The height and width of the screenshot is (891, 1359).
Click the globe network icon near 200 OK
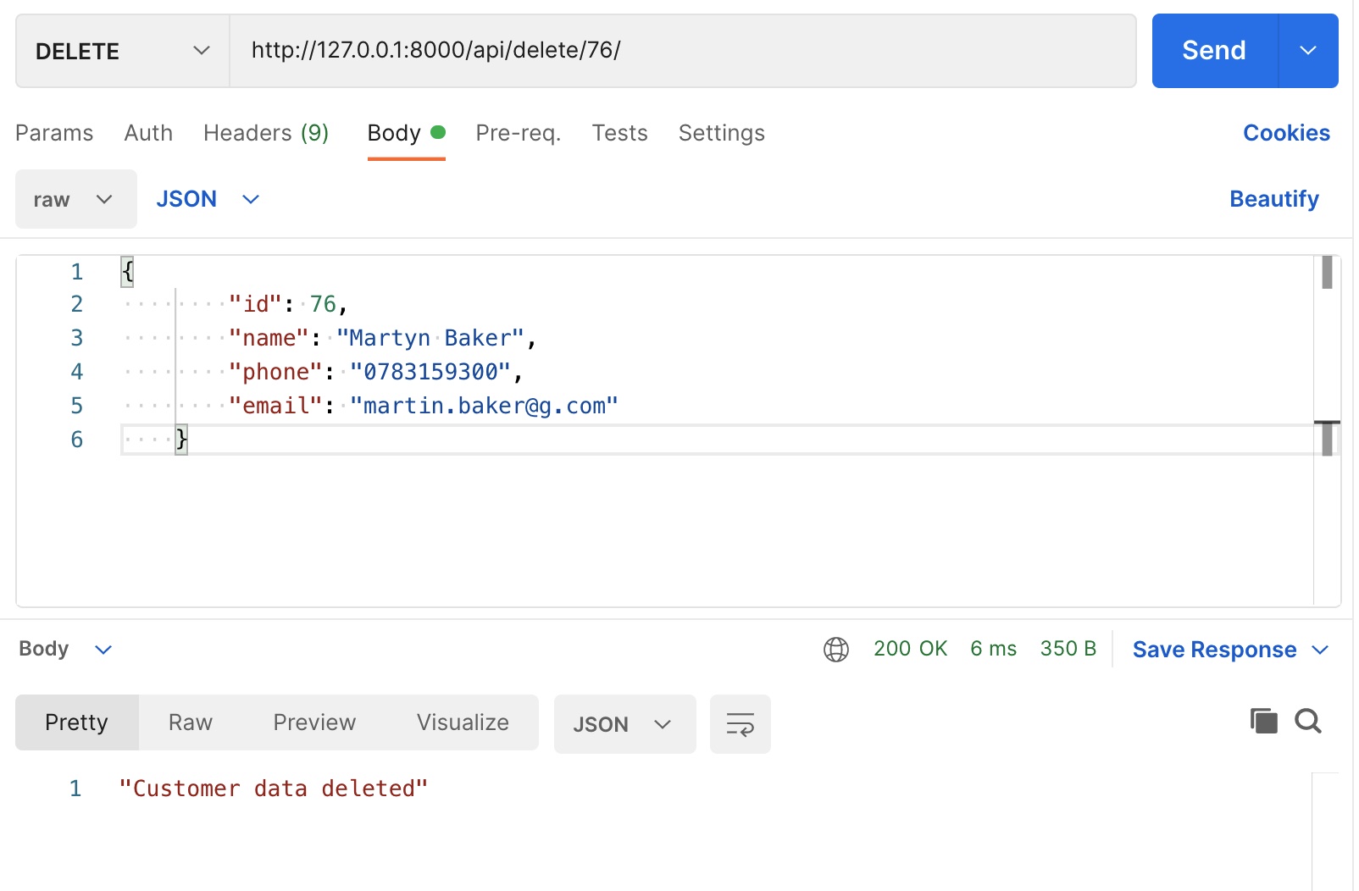pyautogui.click(x=837, y=649)
